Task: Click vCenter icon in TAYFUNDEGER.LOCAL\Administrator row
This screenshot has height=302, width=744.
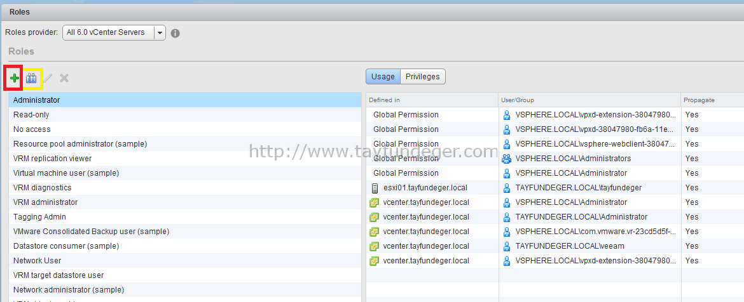Action: point(375,217)
